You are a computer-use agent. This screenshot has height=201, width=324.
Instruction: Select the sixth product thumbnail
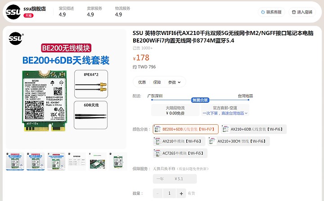coord(118,162)
